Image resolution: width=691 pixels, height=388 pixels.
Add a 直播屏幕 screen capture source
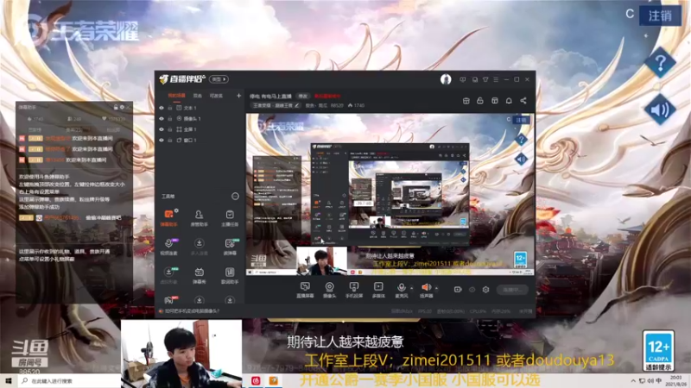coord(305,290)
